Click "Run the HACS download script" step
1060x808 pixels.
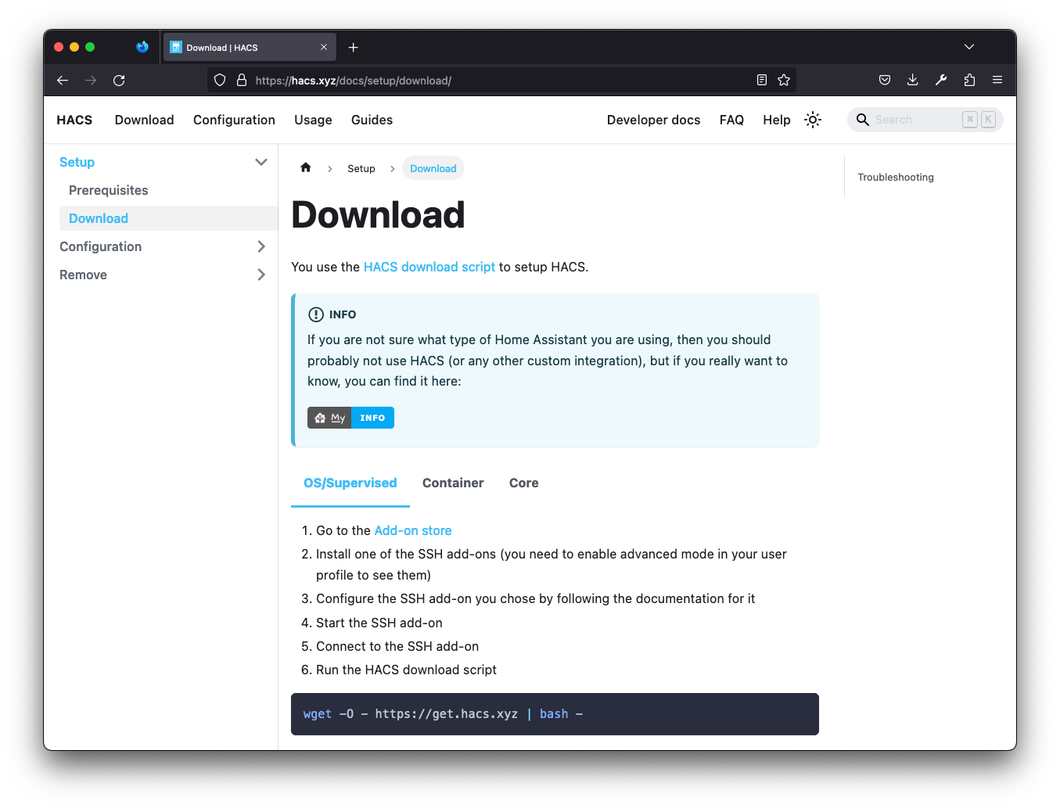[406, 670]
